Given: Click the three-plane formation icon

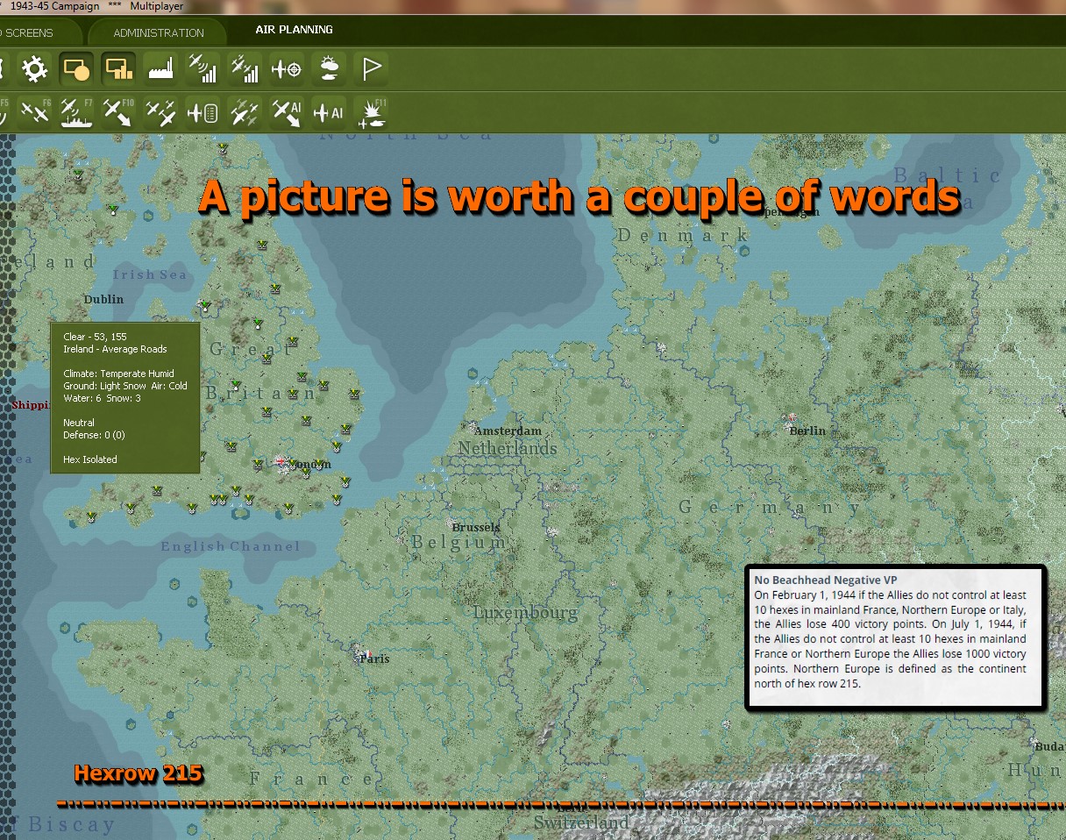Looking at the screenshot, I should point(160,112).
